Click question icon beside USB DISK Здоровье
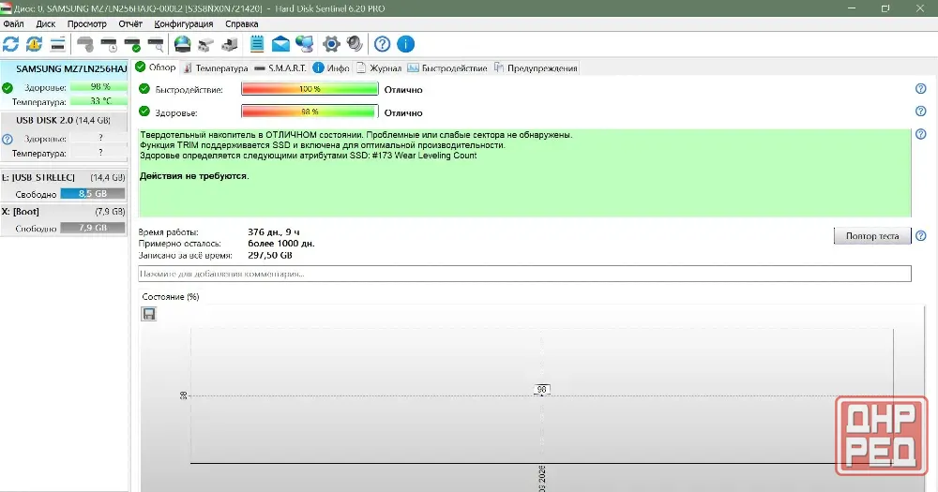This screenshot has width=938, height=492. pos(8,140)
